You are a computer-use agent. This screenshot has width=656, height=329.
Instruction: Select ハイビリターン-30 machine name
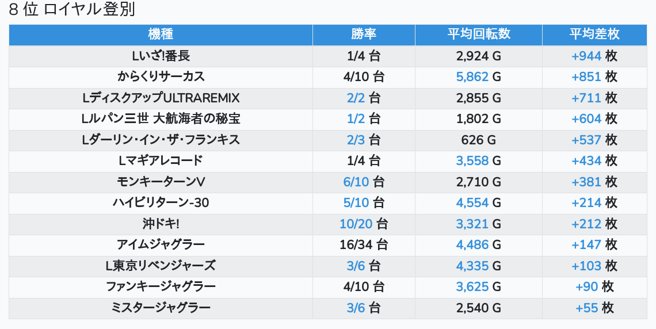pyautogui.click(x=161, y=202)
